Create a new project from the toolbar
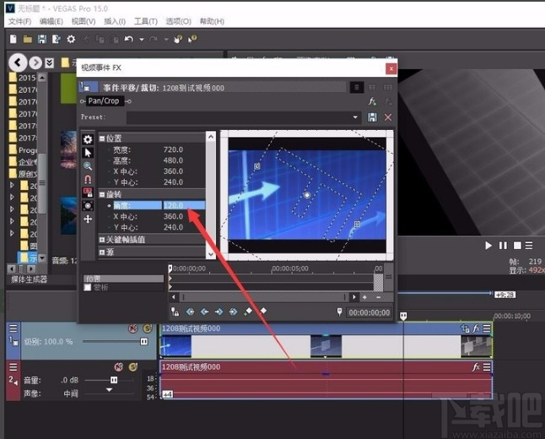Viewport: 545px width, 439px height. (x=13, y=39)
